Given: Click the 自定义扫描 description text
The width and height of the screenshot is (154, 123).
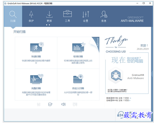Looking at the screenshot, I should click(x=78, y=93).
